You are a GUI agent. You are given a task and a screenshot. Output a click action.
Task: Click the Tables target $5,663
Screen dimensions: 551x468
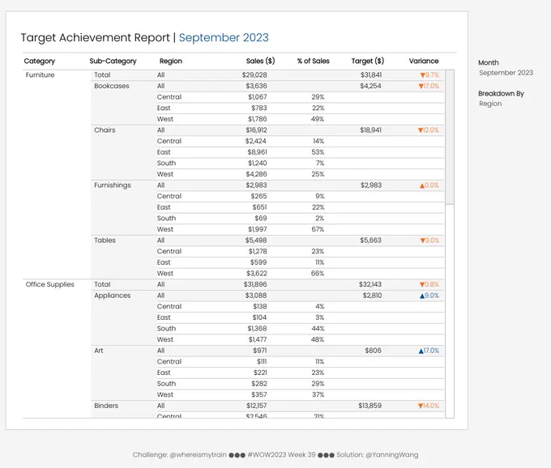370,240
